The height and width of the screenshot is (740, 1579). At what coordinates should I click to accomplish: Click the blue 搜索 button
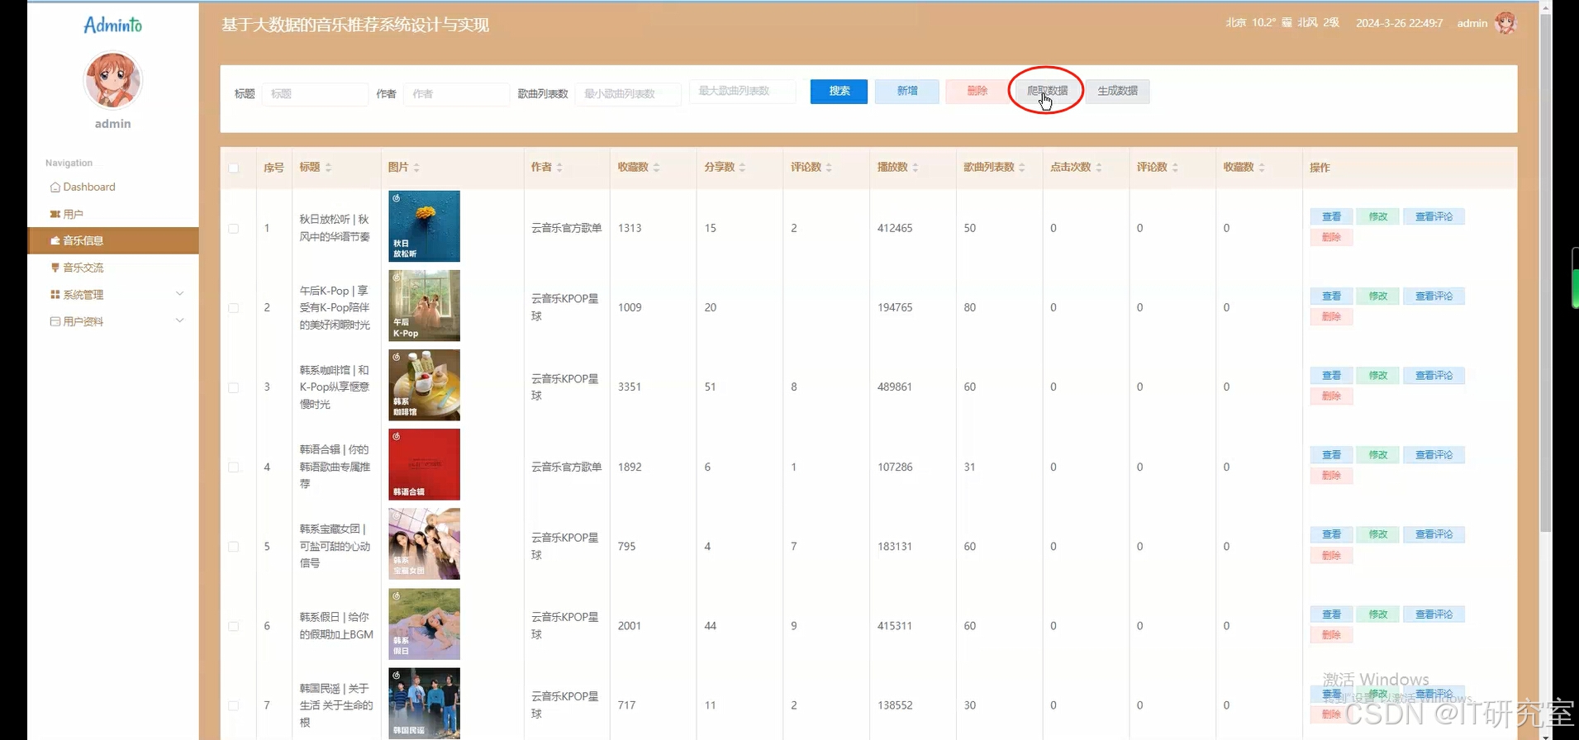pos(839,91)
